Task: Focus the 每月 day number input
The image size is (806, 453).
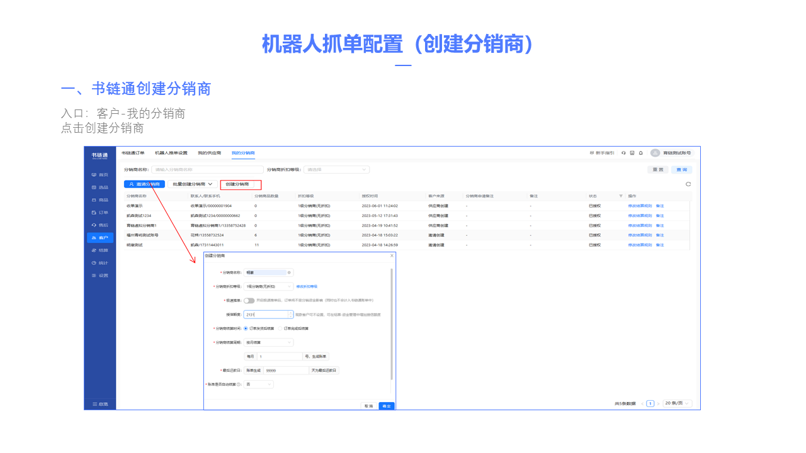Action: 279,356
